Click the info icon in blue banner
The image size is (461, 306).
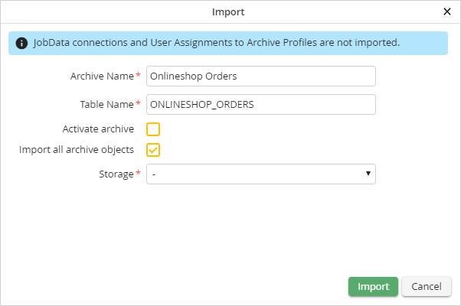tap(21, 43)
